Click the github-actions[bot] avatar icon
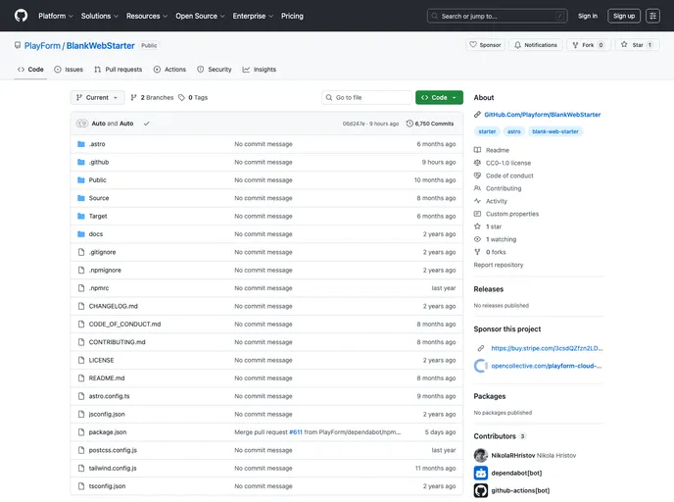Screen dimensions: 674x502 point(480,490)
